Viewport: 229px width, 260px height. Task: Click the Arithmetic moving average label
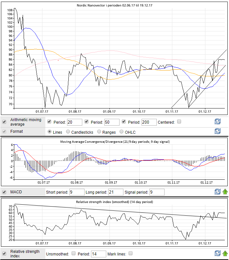pyautogui.click(x=26, y=122)
